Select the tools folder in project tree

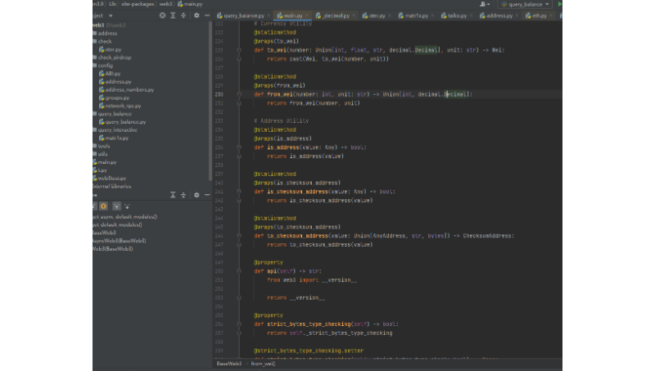click(104, 146)
